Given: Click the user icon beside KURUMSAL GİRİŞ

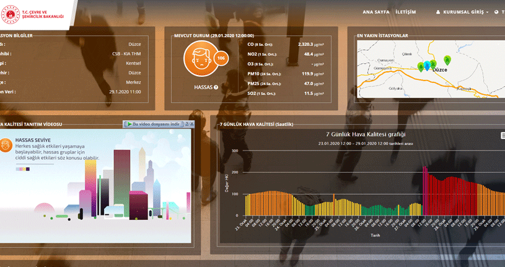Looking at the screenshot, I should pyautogui.click(x=438, y=12).
